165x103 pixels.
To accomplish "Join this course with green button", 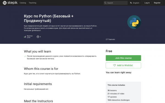I will click(x=123, y=58).
